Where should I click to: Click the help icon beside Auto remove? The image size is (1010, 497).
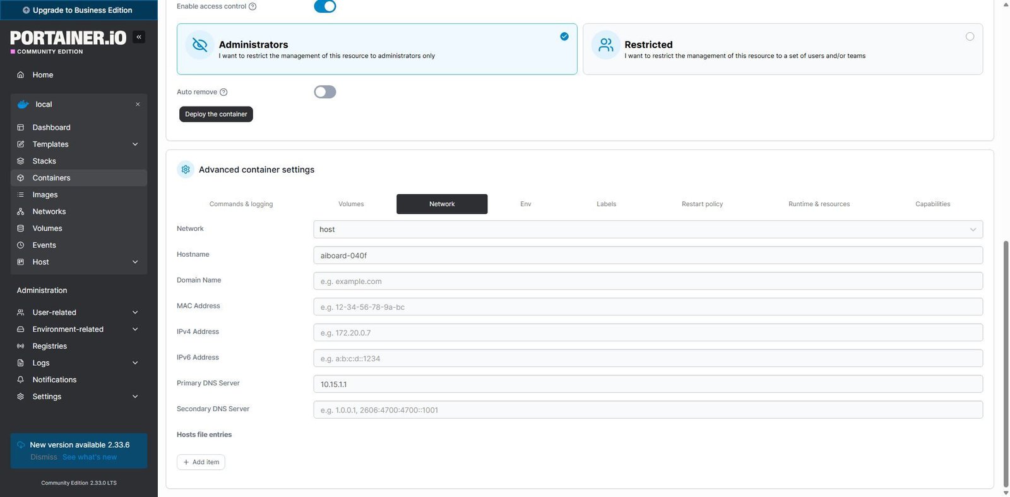click(x=223, y=92)
